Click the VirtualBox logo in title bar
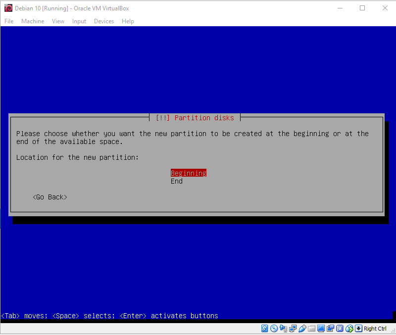The image size is (396, 335). [x=8, y=8]
